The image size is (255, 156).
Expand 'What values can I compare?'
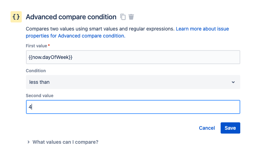coord(65,142)
